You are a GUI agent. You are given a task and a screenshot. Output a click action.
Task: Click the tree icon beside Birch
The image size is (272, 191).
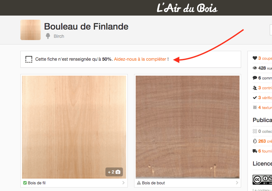48,36
